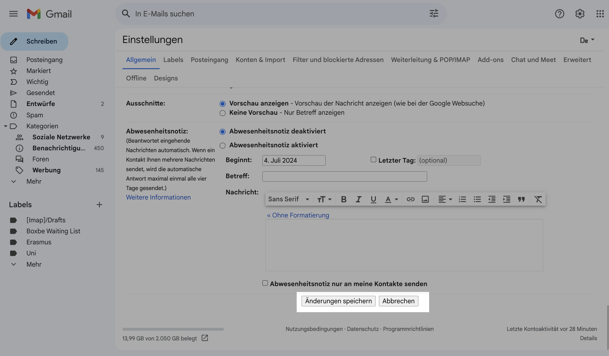
Task: Decrease the indent
Action: [492, 199]
